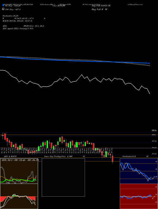Image resolution: width=158 pixels, height=209 pixels.
Task: Click the 371.88 price axis label
Action: 154,154
